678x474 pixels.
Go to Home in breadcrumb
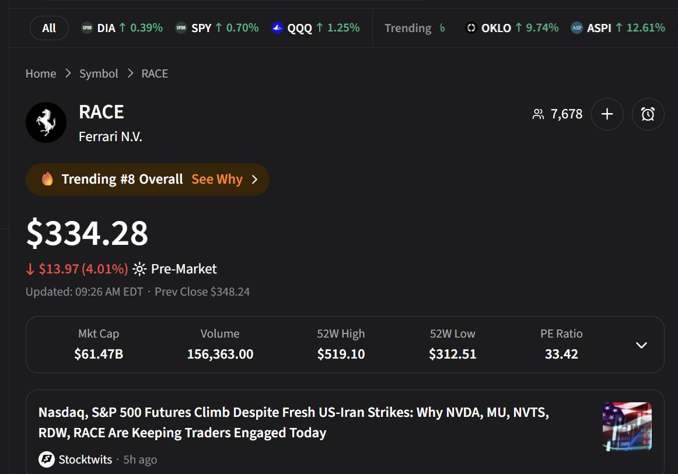(x=41, y=73)
